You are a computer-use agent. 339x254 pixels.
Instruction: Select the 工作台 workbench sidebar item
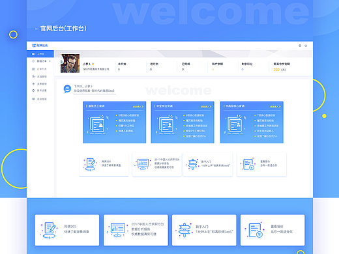(x=40, y=54)
